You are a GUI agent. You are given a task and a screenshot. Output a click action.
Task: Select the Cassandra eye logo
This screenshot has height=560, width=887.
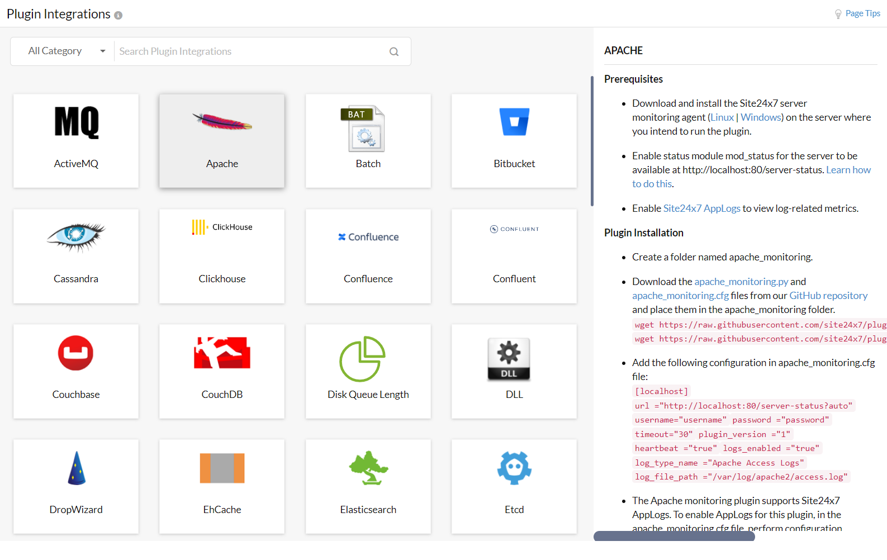(76, 237)
